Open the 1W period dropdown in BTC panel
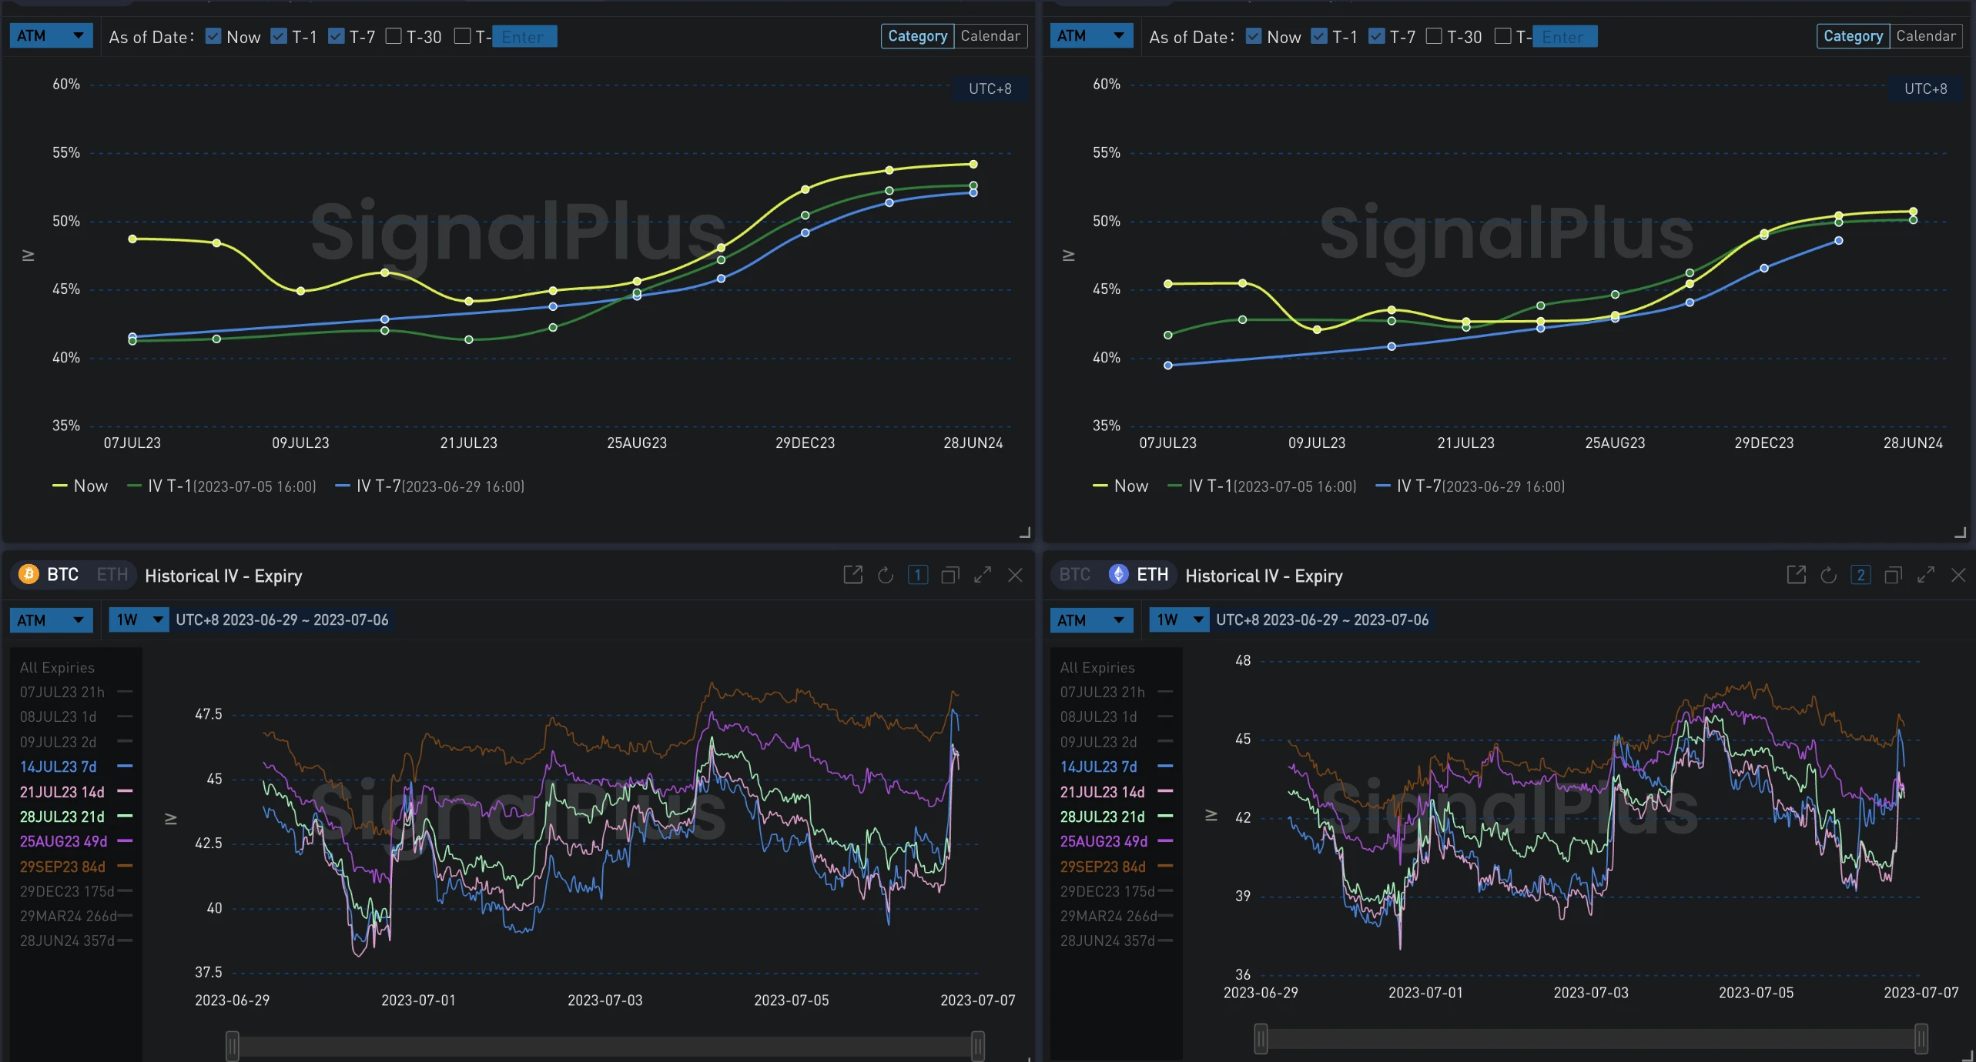Viewport: 1976px width, 1062px height. point(139,619)
